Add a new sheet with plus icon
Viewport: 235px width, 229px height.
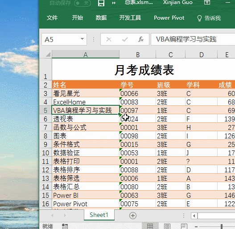tap(133, 216)
